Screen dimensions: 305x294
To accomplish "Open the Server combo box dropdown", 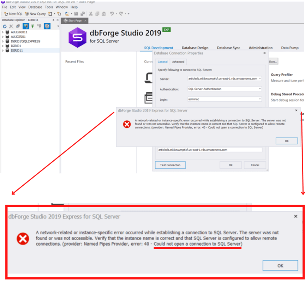I will tap(260, 79).
